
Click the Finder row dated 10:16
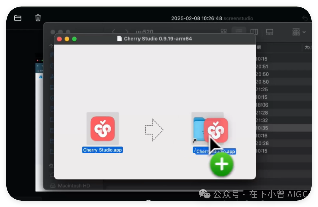(284, 136)
